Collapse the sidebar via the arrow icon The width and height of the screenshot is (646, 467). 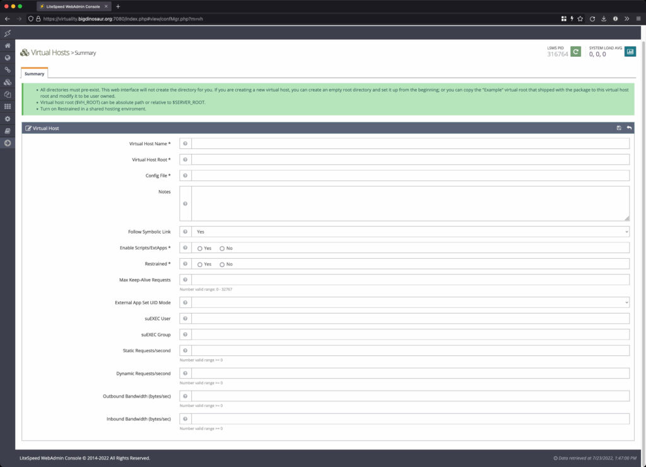tap(7, 142)
